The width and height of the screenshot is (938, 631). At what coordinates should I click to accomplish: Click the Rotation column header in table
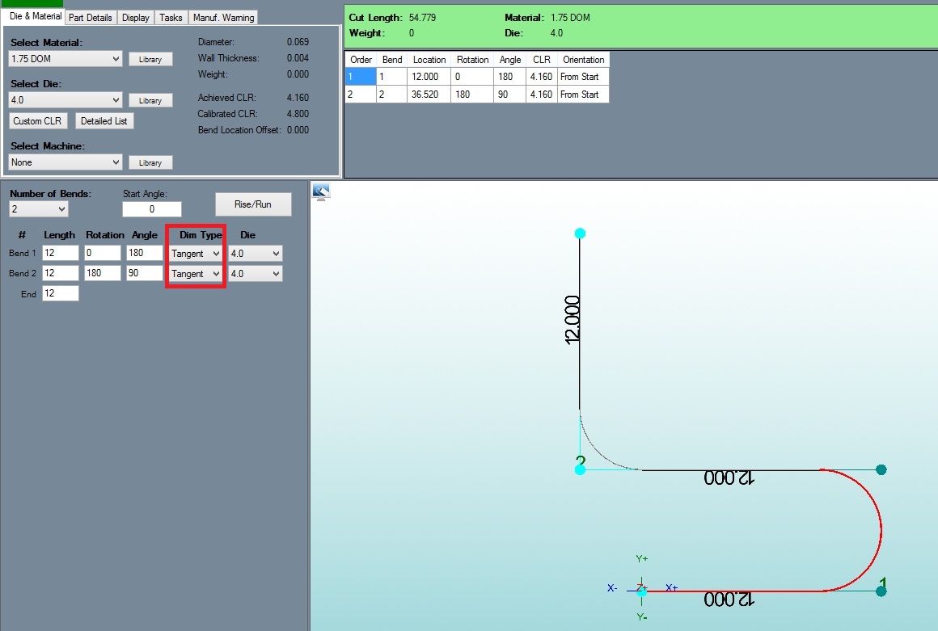pyautogui.click(x=472, y=60)
